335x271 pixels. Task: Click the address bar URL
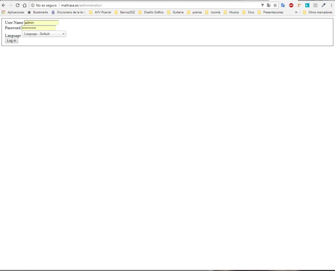click(81, 5)
